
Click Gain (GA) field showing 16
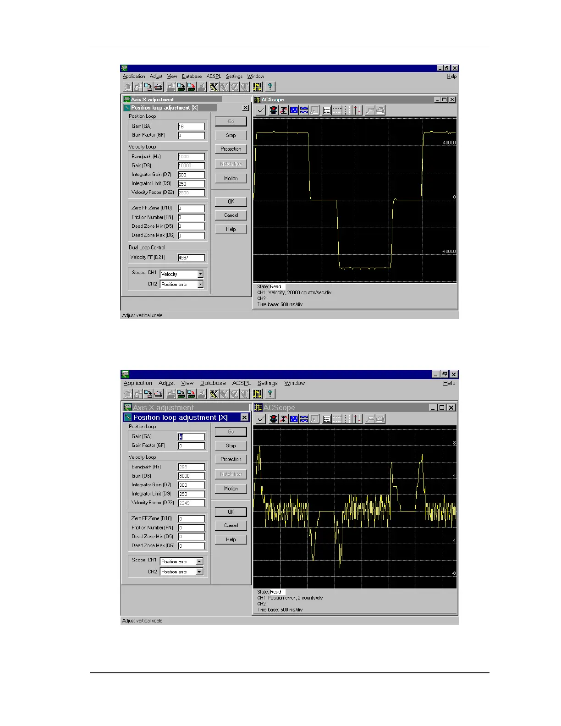click(191, 126)
